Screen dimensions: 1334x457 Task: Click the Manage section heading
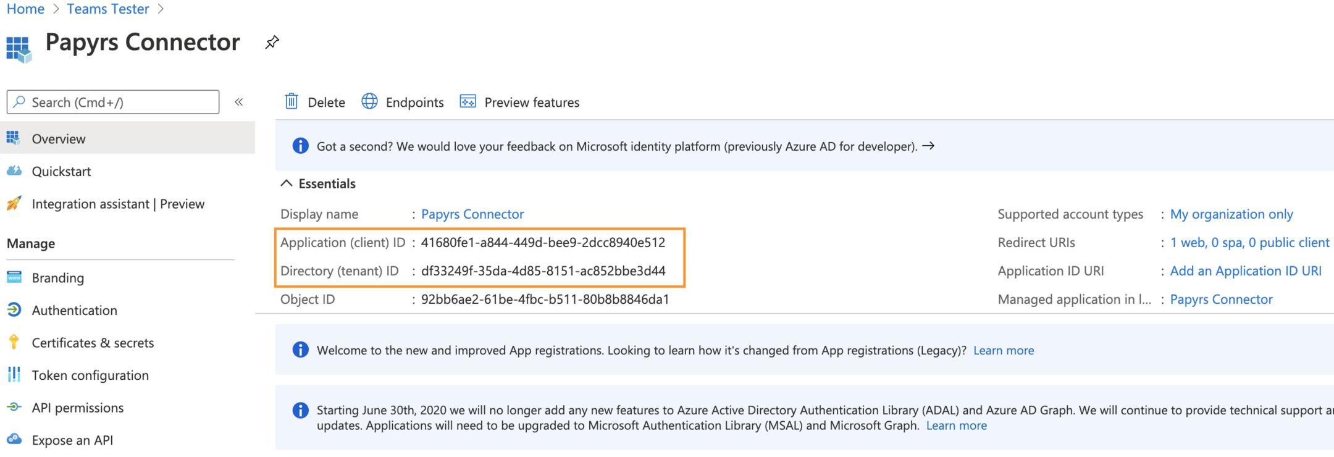pyautogui.click(x=31, y=243)
